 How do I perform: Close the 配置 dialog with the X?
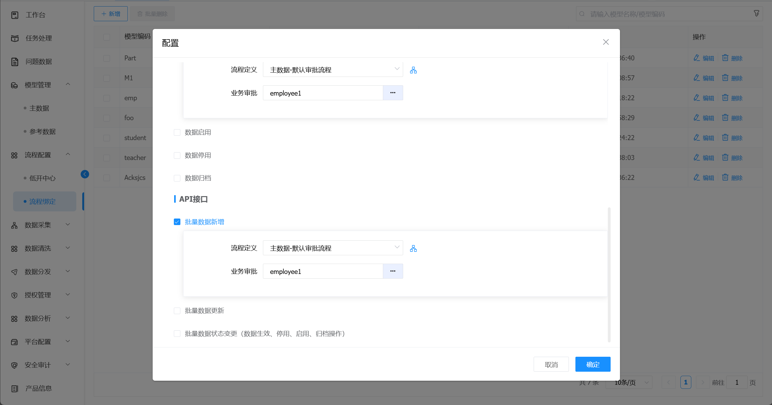pyautogui.click(x=606, y=42)
